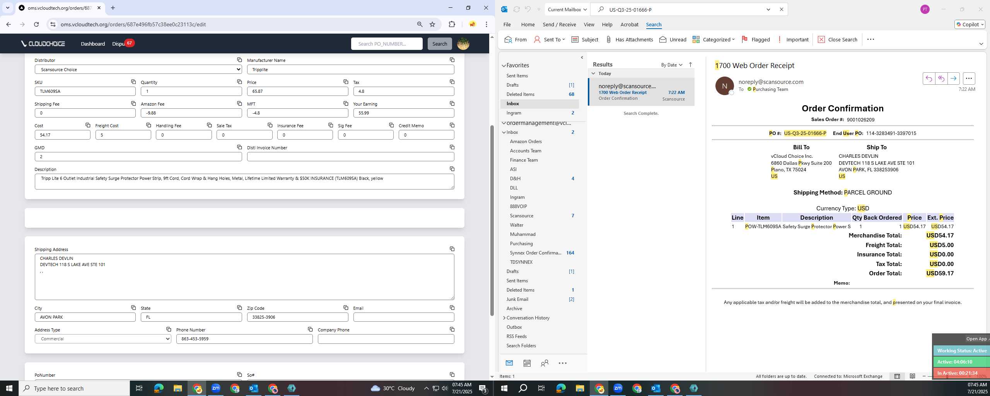The width and height of the screenshot is (990, 396).
Task: Reload the OMS order page
Action: [x=36, y=24]
